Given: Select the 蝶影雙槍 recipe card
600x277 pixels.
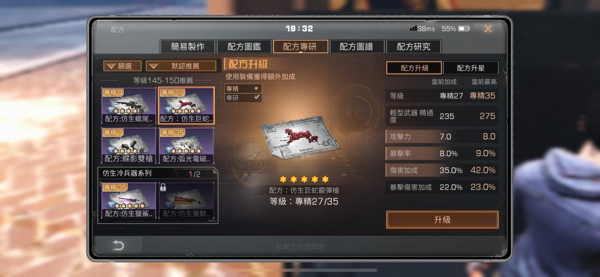Looking at the screenshot, I should click(x=128, y=146).
